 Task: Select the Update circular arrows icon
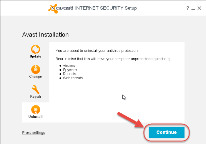tap(36, 49)
